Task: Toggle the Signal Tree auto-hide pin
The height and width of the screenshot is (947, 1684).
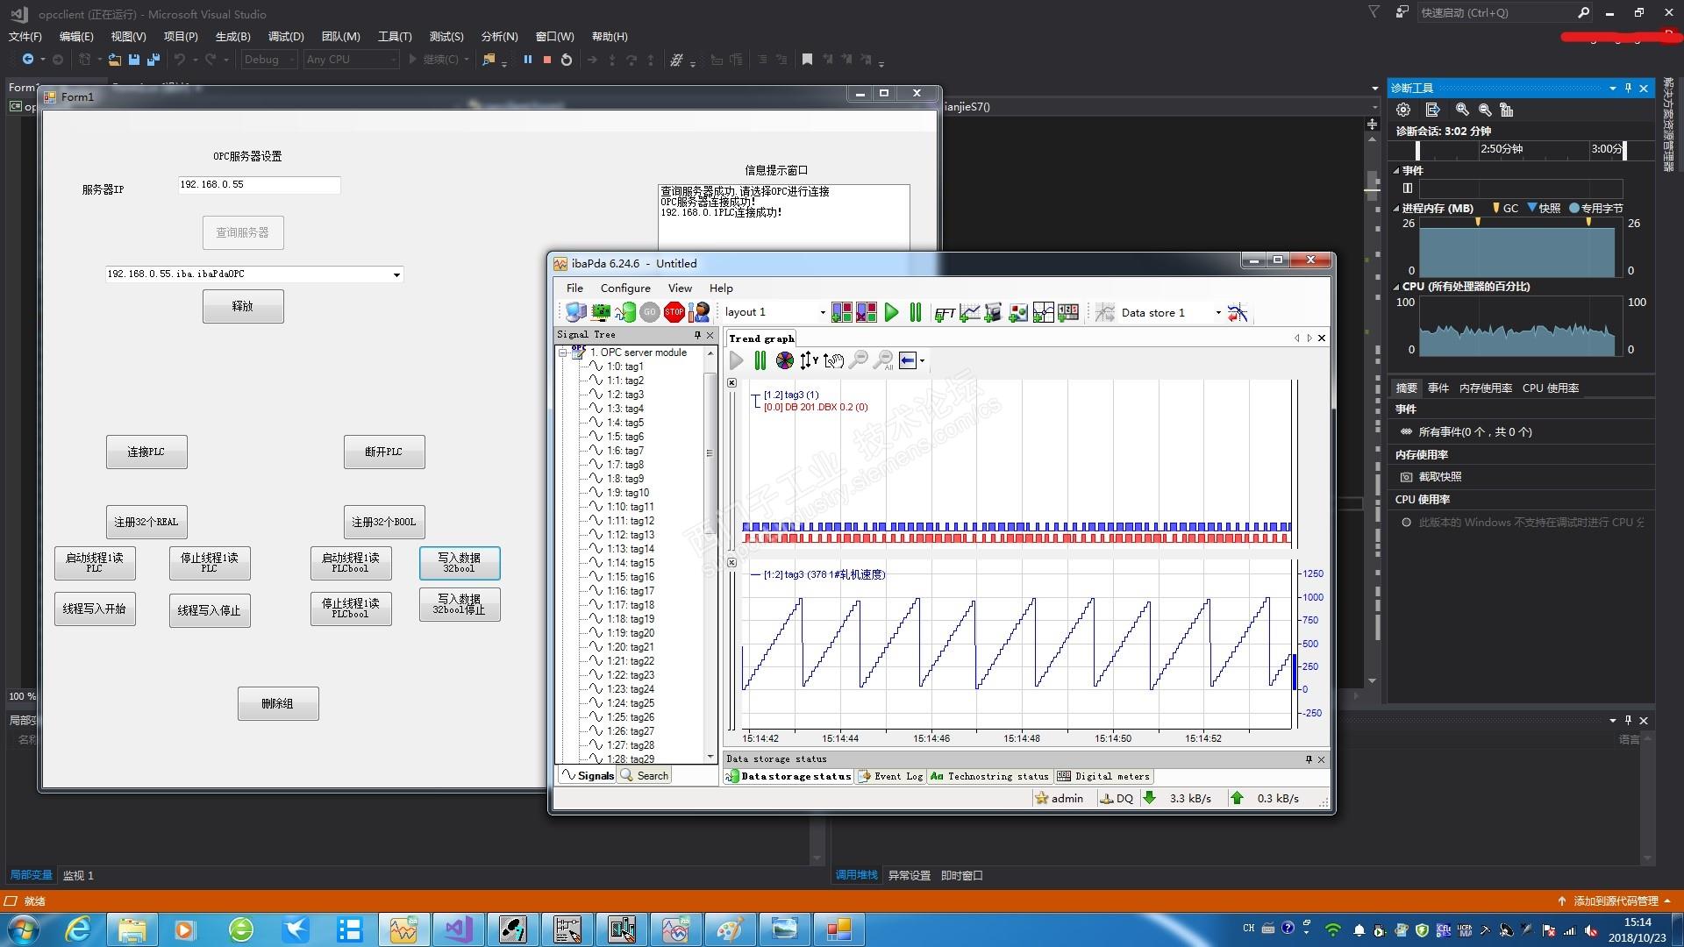Action: pos(697,335)
